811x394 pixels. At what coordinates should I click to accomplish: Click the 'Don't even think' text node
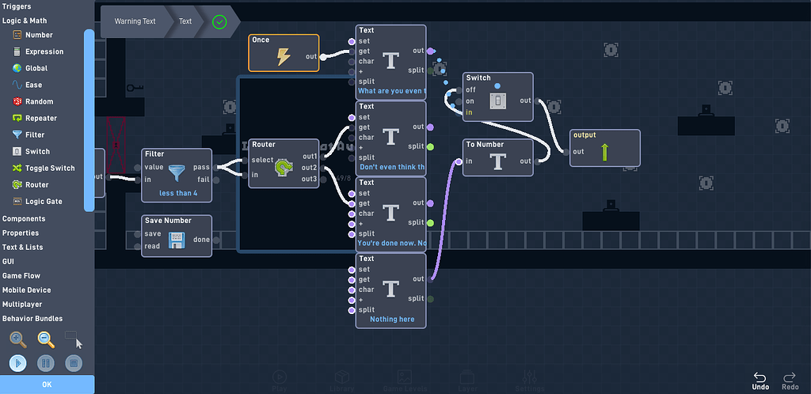[x=391, y=139]
